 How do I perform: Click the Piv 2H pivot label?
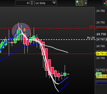coord(91,38)
